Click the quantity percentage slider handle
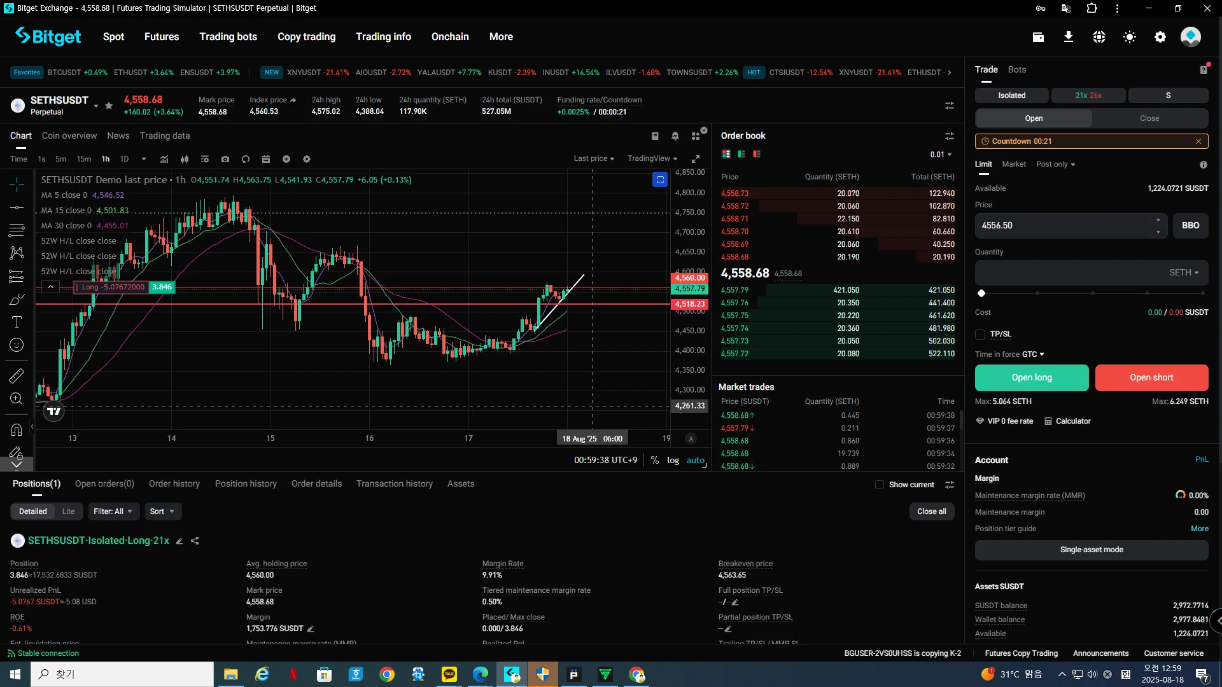 (981, 293)
